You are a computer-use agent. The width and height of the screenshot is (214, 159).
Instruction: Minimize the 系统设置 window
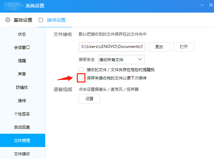coord(202,5)
